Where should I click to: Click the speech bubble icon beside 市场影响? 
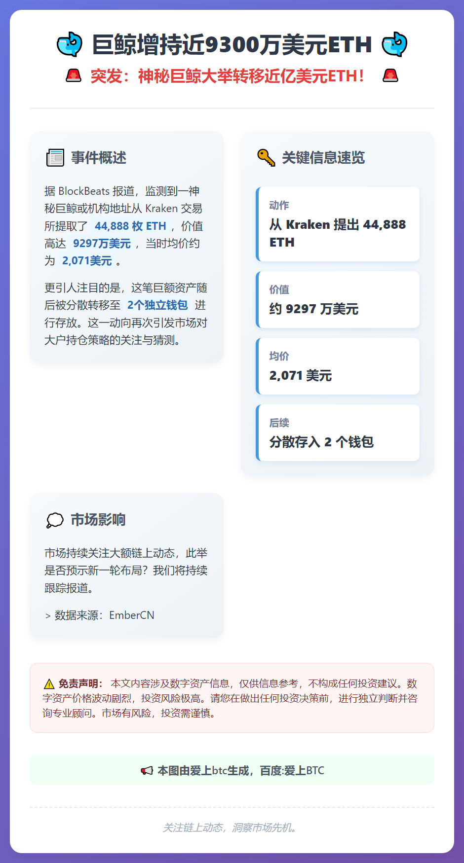[55, 520]
